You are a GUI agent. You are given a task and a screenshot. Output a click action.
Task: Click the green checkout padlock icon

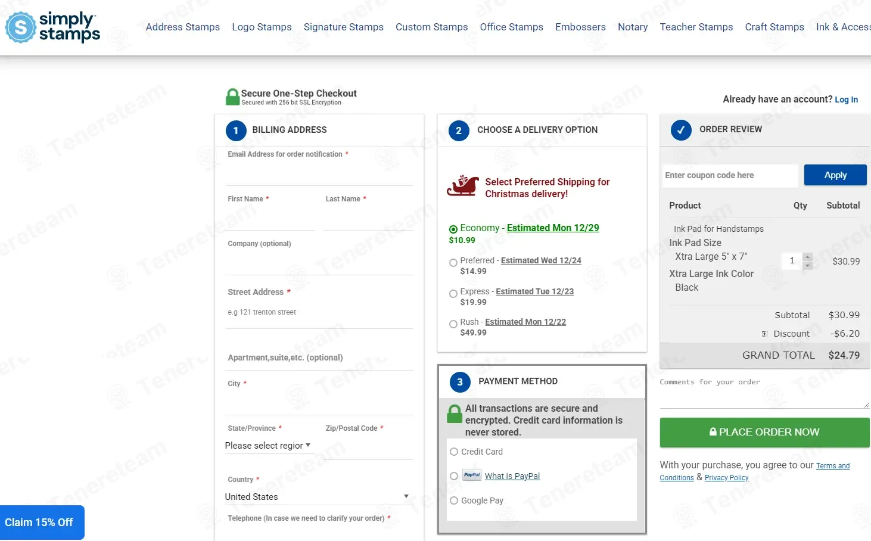point(232,97)
